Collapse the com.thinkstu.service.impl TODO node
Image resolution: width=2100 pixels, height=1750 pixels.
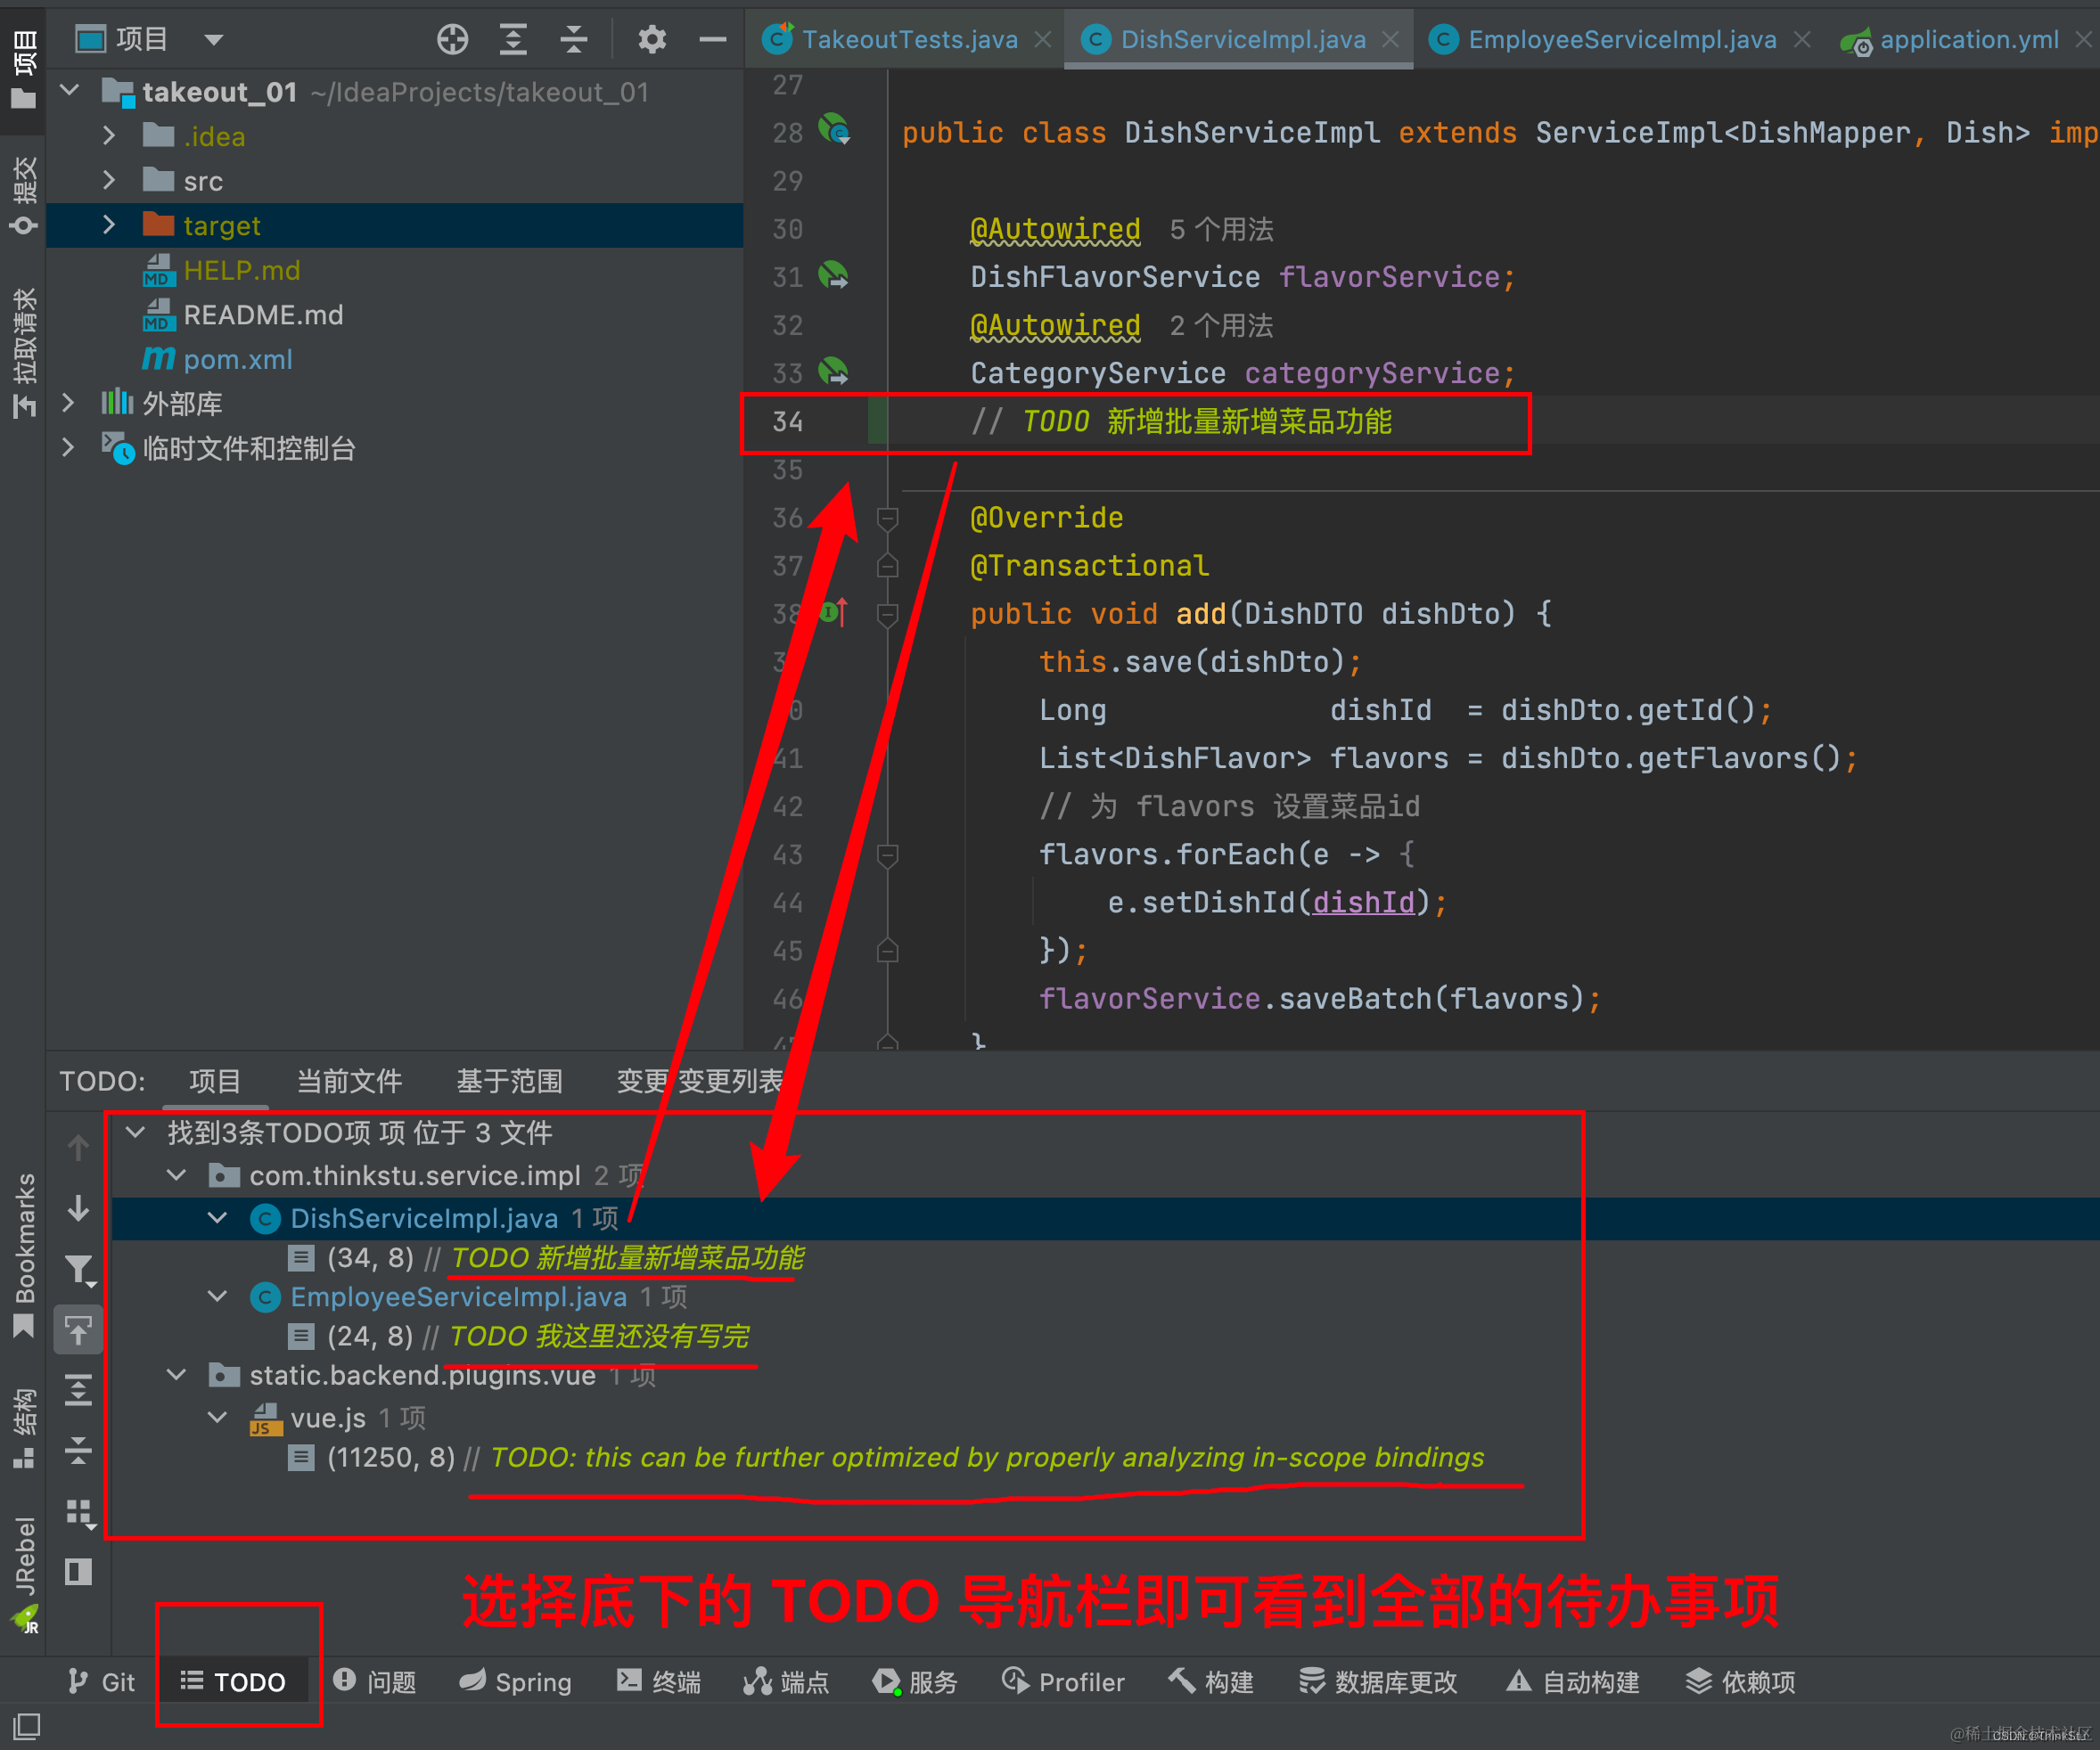click(177, 1175)
